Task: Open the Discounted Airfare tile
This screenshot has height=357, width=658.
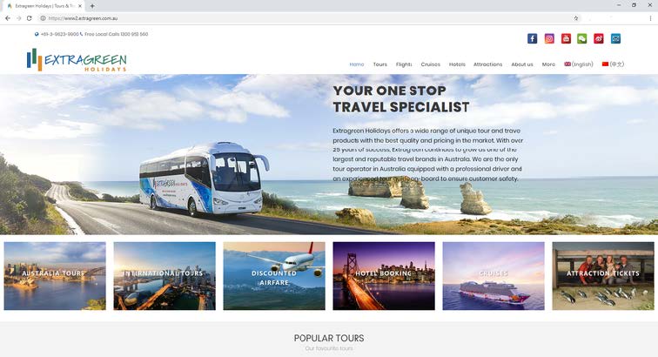Action: (x=274, y=276)
